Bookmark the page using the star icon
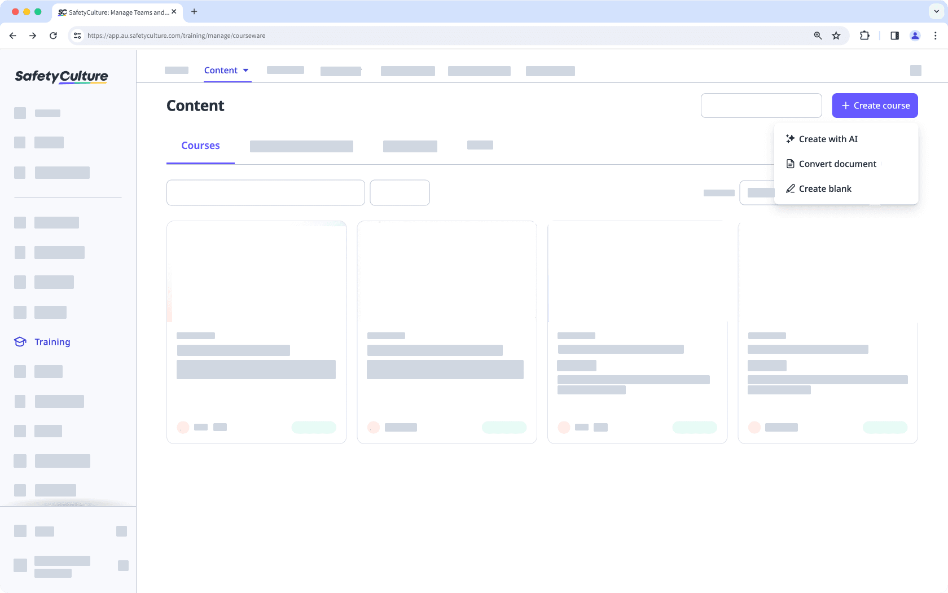Viewport: 948px width, 593px height. 836,35
